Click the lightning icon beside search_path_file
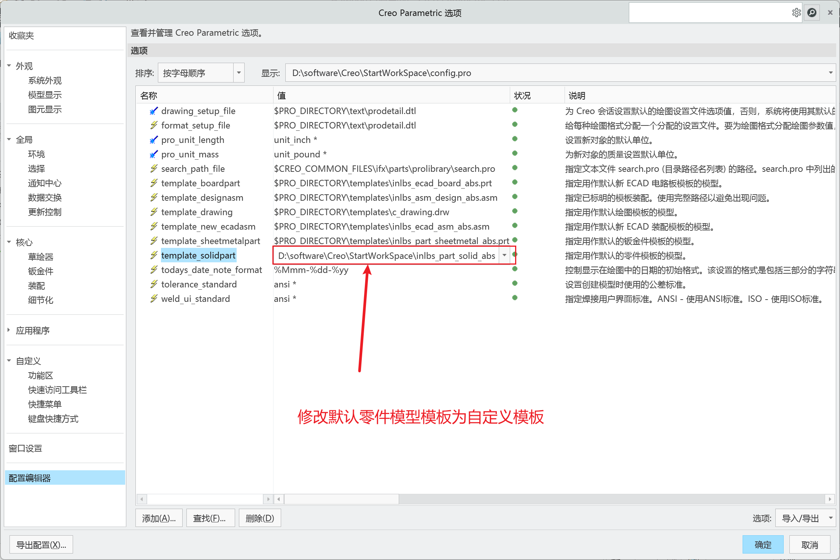The width and height of the screenshot is (840, 560). [x=154, y=168]
